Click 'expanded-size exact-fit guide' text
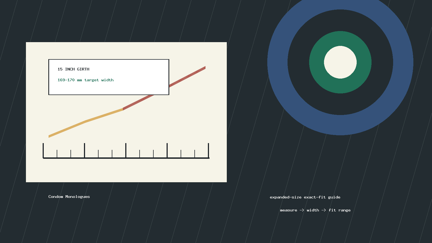Viewport: 432px width, 243px height. [x=305, y=197]
